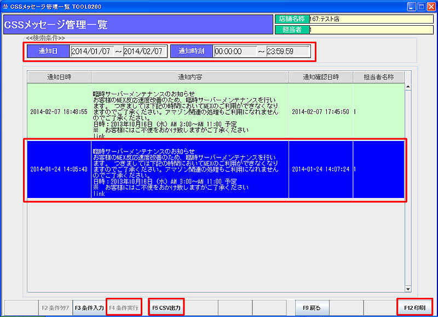Screen dimensions: 438x317
Task: Select the 通知内容 column header
Action: 190,77
